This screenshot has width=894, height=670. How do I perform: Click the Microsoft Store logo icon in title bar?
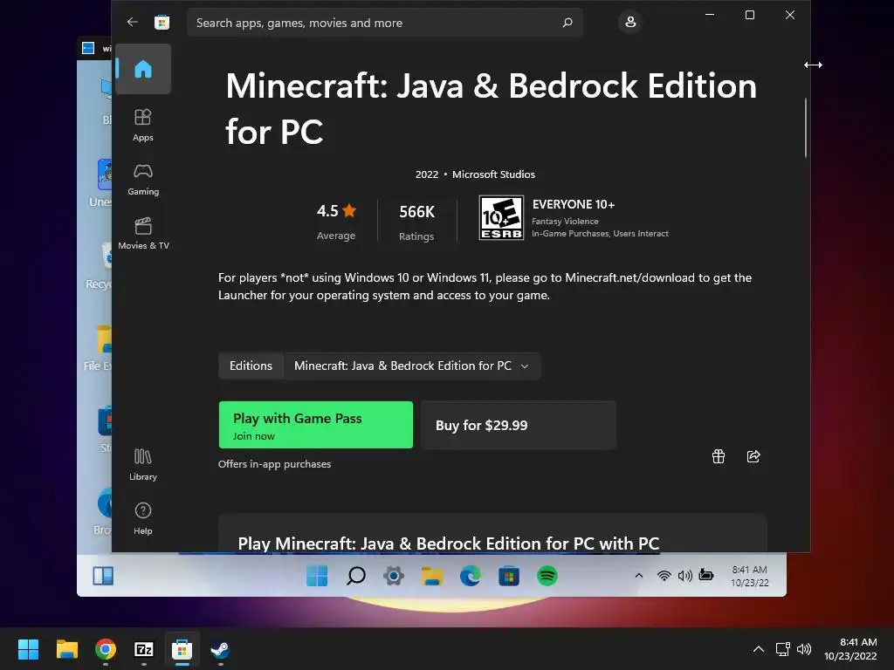[162, 22]
